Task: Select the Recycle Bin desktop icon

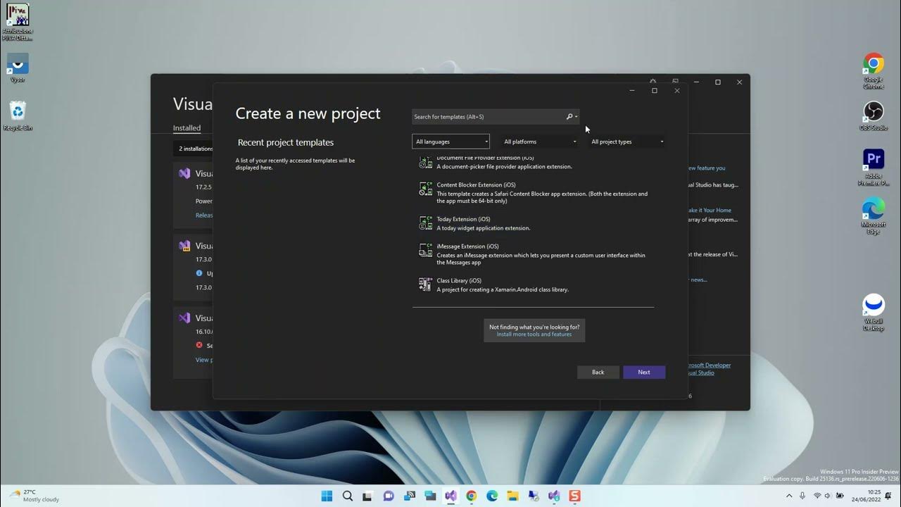Action: click(x=18, y=115)
